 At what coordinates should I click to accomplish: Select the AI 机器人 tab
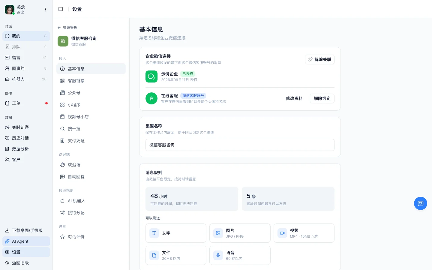[91, 201]
